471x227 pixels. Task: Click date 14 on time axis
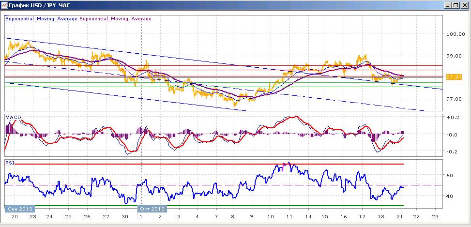[307, 217]
